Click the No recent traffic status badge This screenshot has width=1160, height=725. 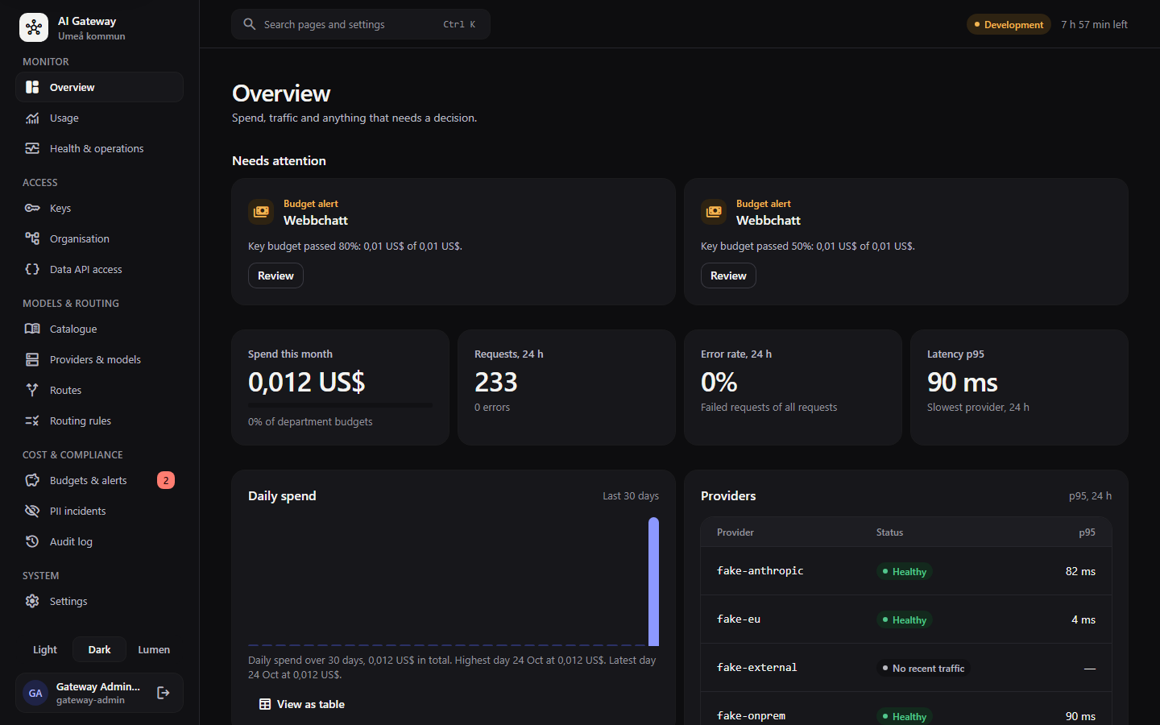tap(923, 668)
